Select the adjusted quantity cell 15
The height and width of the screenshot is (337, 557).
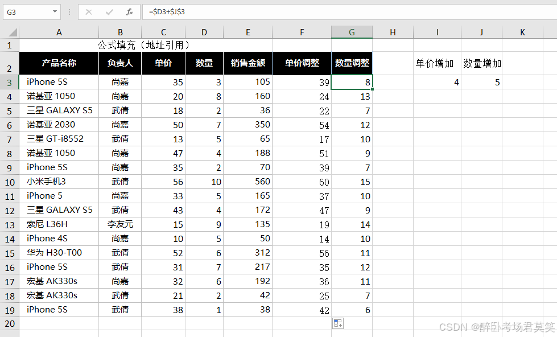(x=352, y=182)
